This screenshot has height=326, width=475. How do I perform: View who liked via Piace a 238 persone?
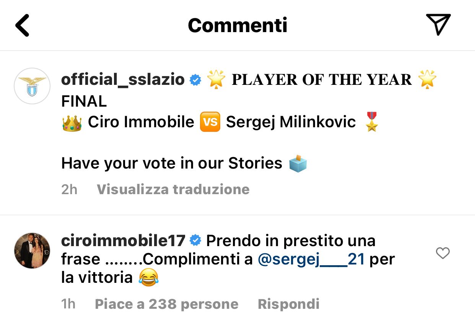tap(166, 304)
